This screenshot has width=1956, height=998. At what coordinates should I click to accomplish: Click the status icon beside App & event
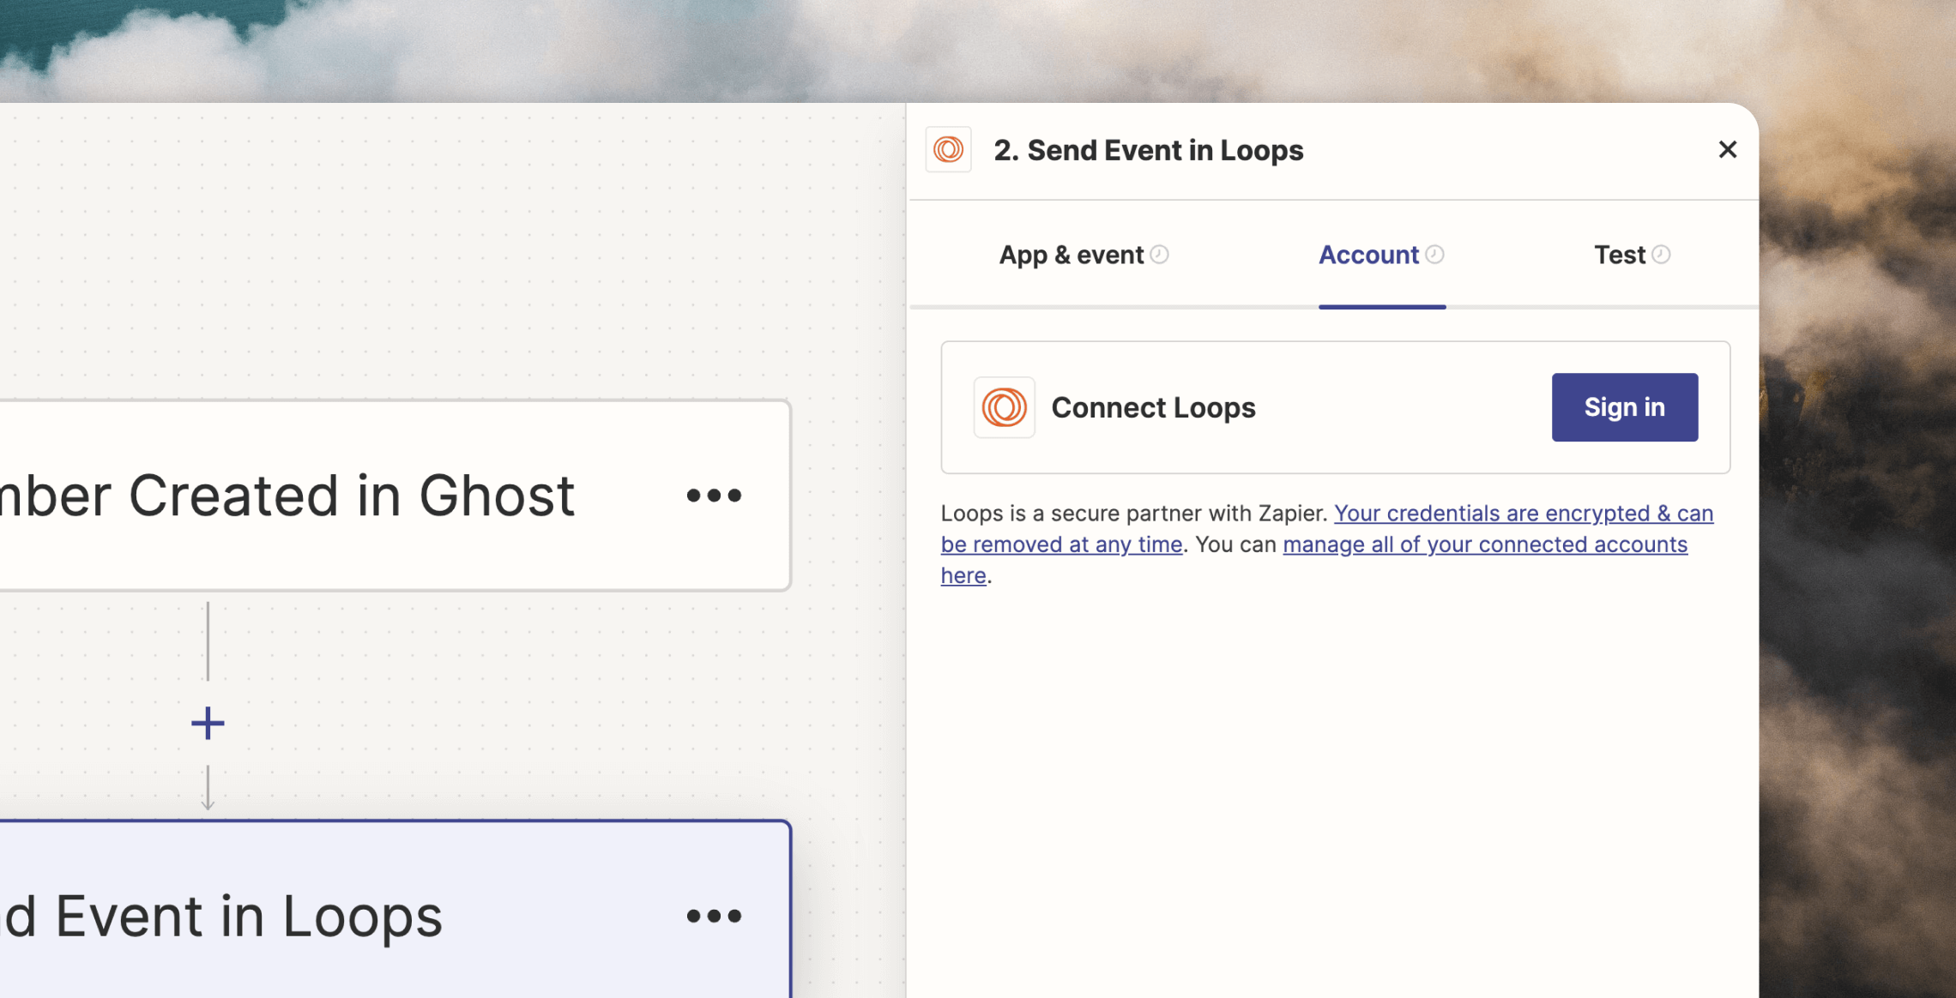pyautogui.click(x=1159, y=255)
